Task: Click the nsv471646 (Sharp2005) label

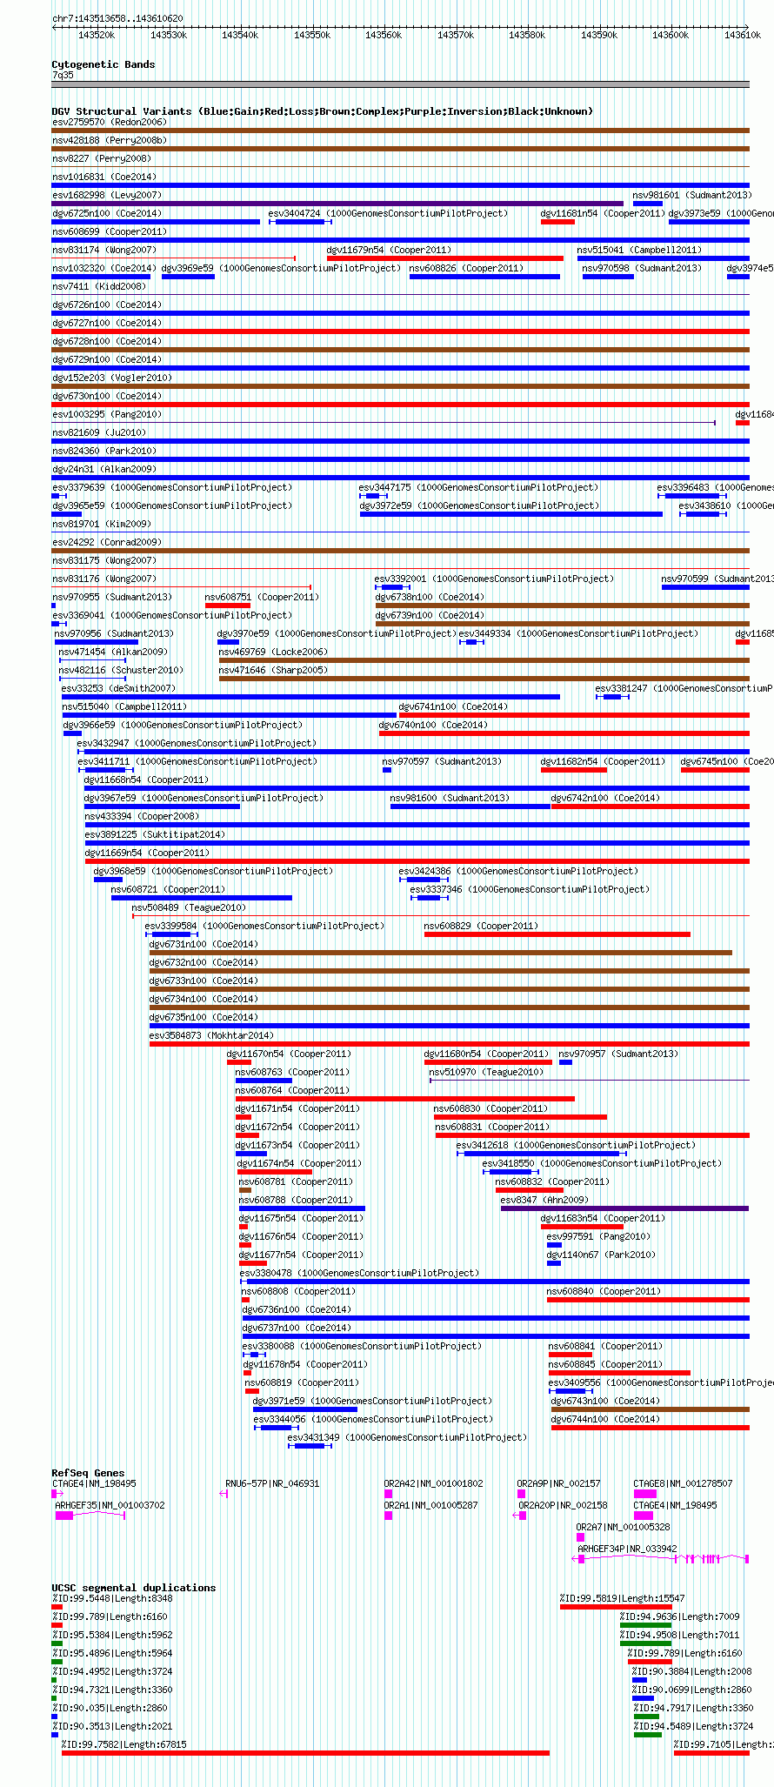Action: [273, 670]
